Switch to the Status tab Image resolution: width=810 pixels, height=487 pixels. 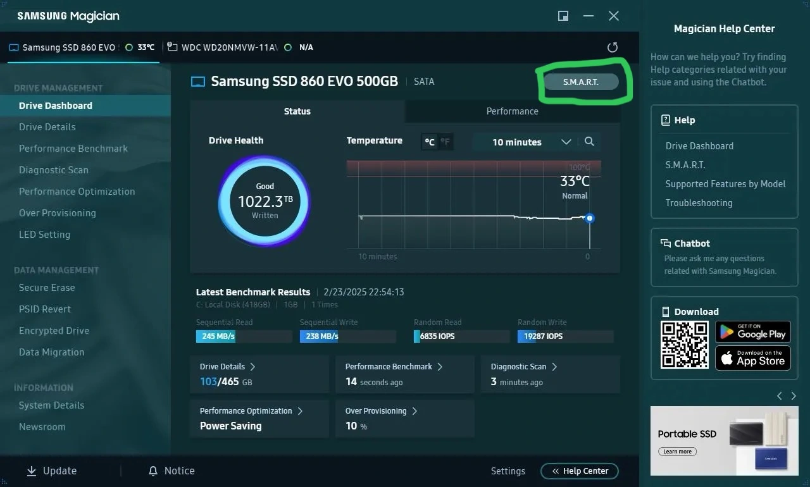click(297, 111)
